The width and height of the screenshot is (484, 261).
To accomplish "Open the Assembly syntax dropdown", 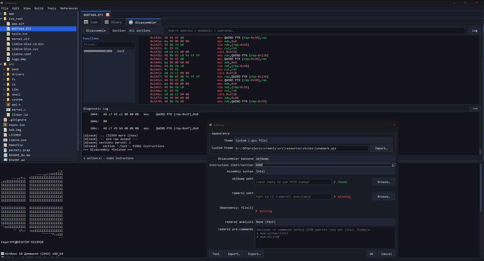I will click(325, 171).
